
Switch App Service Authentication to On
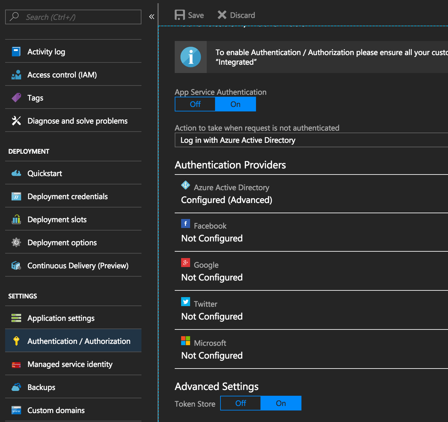(x=236, y=104)
